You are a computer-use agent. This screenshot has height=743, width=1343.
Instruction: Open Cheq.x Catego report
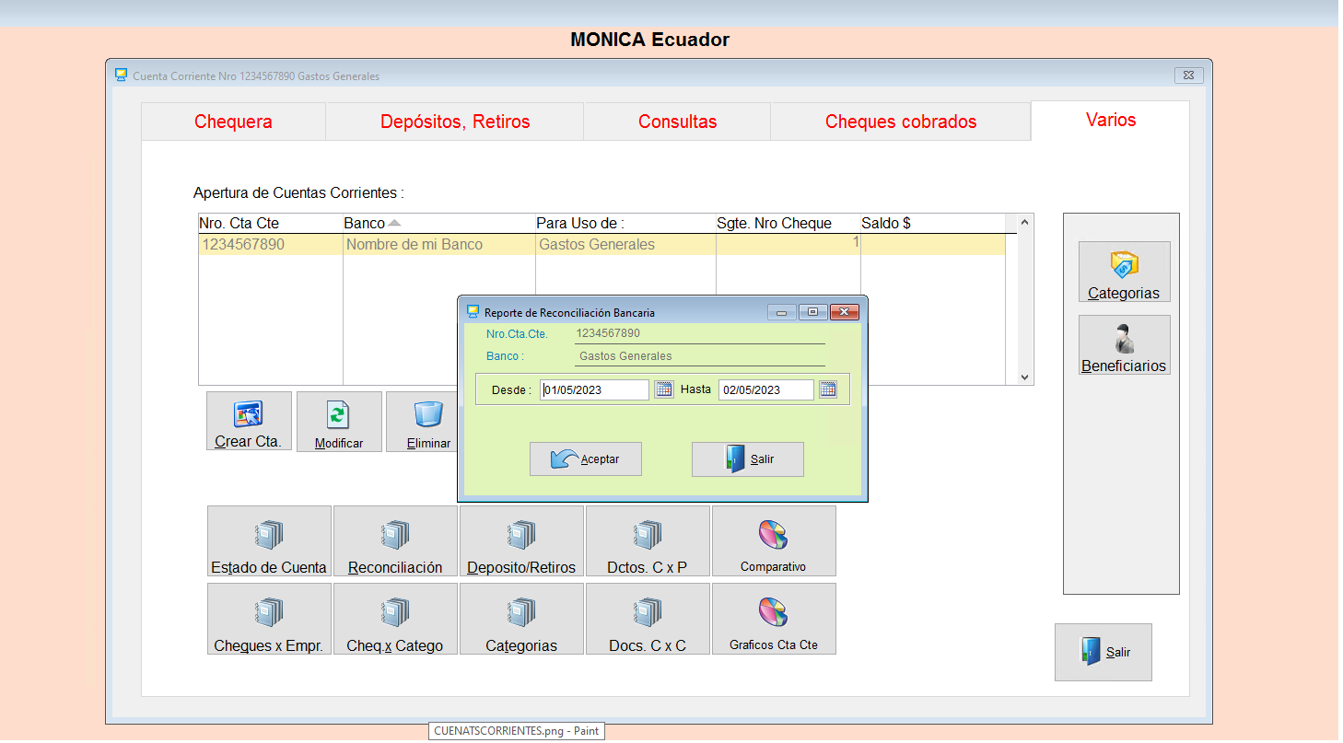click(395, 619)
